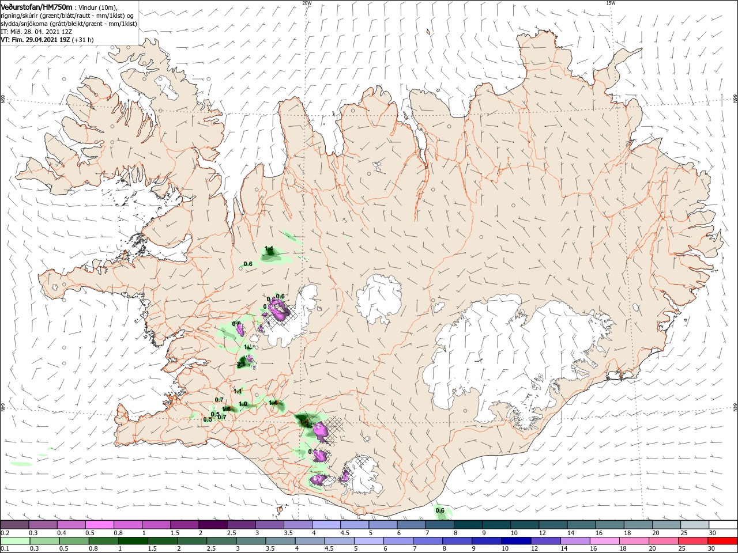Click the 'IT: Mið. 28. 04. 2021 12Z' line
The width and height of the screenshot is (738, 553).
point(37,32)
